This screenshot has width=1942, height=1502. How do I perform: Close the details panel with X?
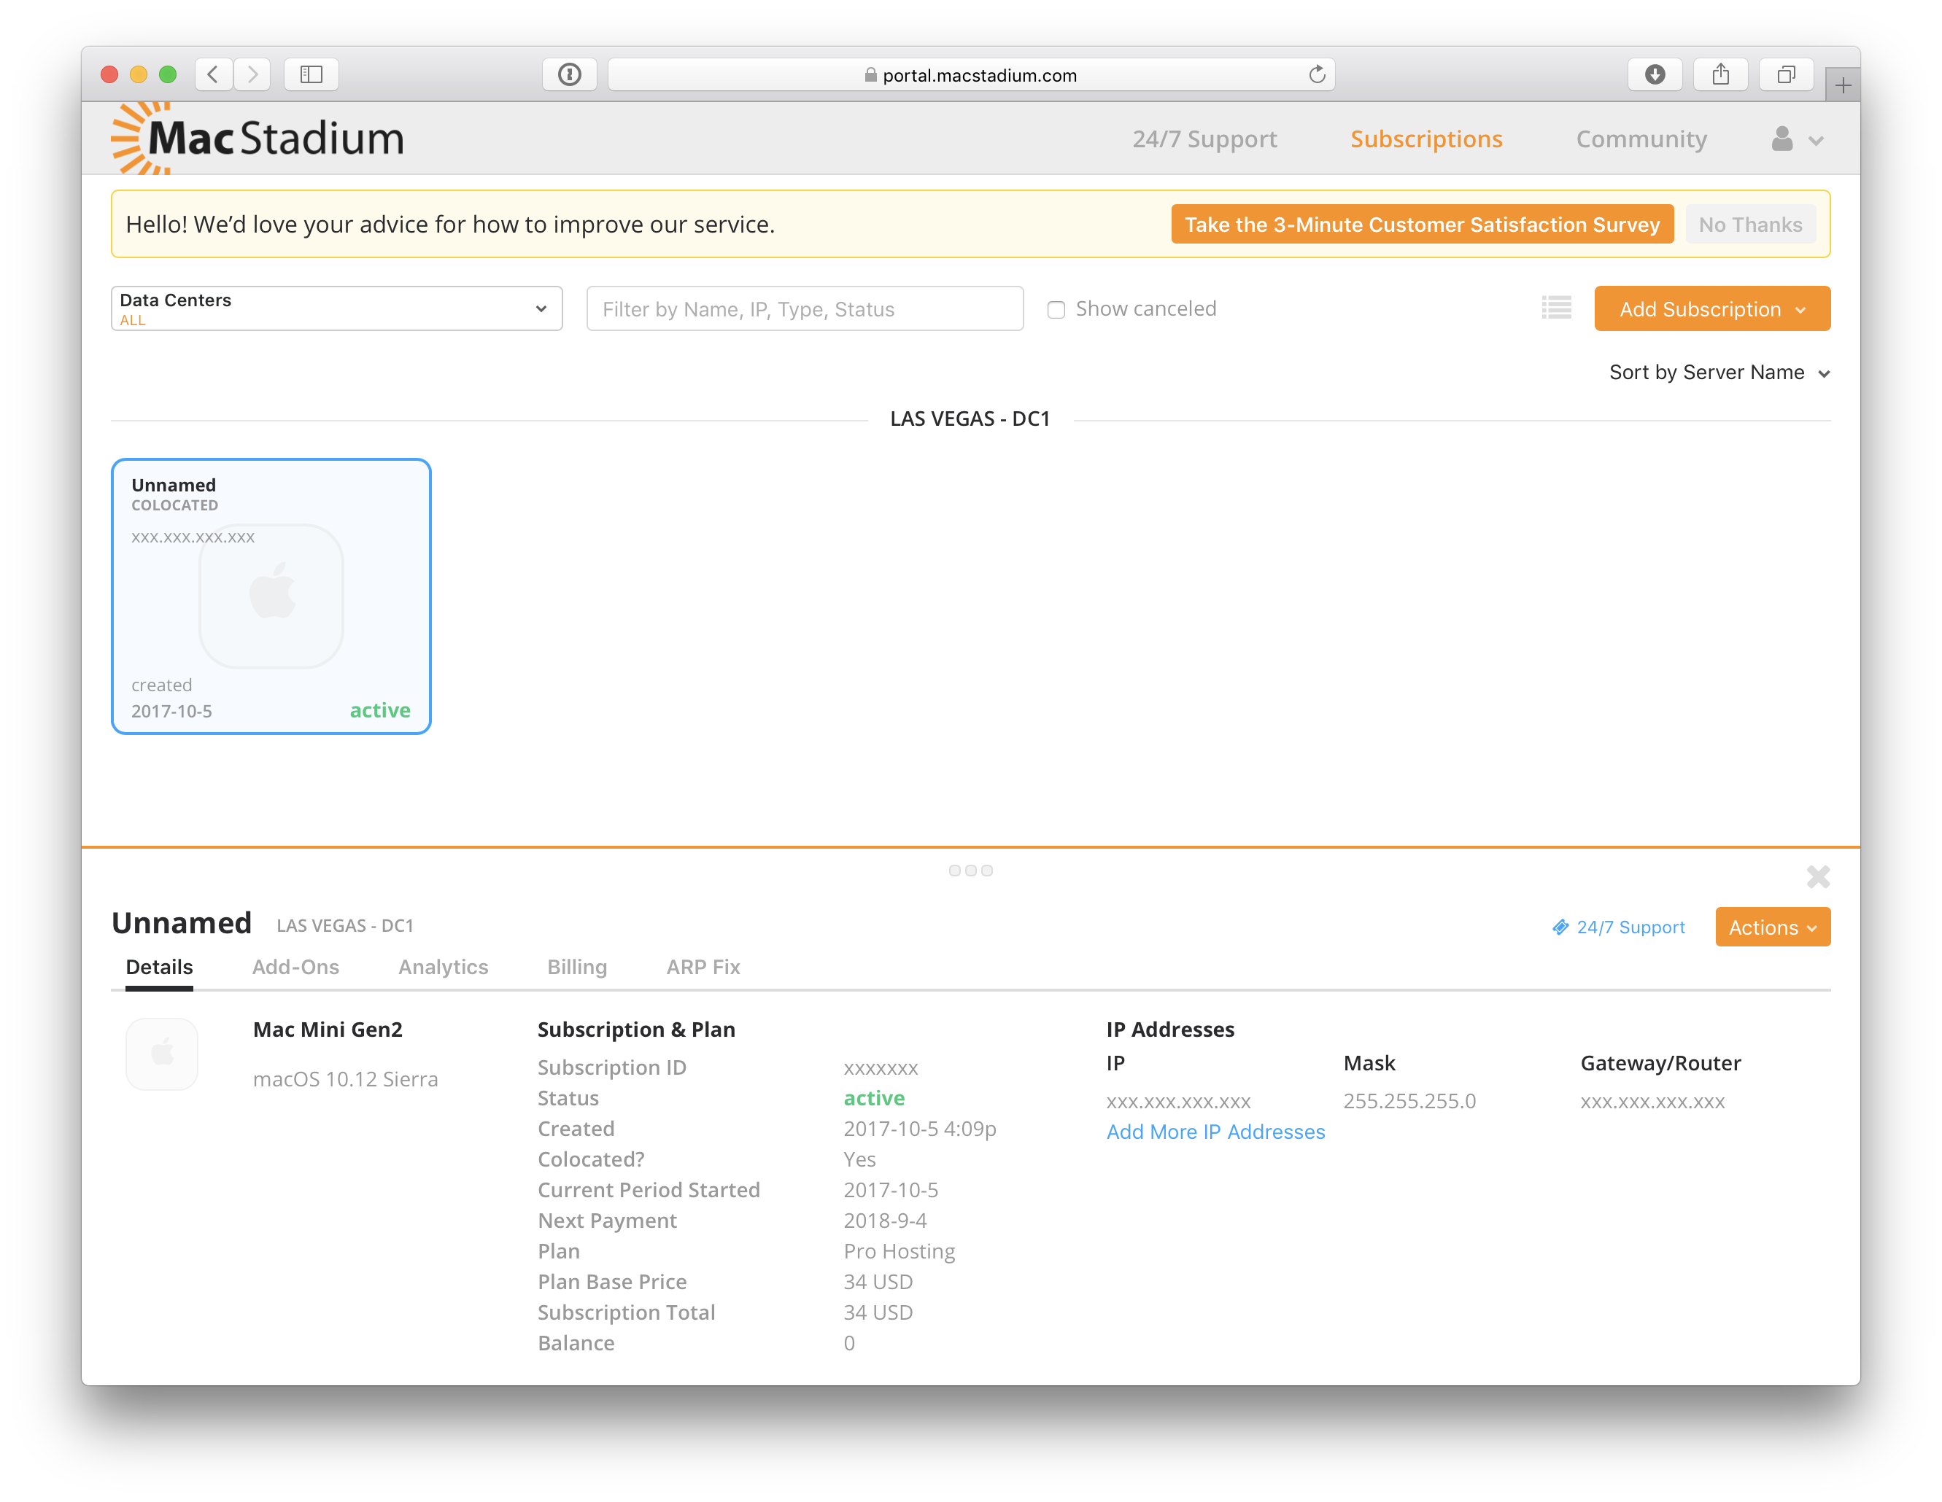(x=1817, y=877)
